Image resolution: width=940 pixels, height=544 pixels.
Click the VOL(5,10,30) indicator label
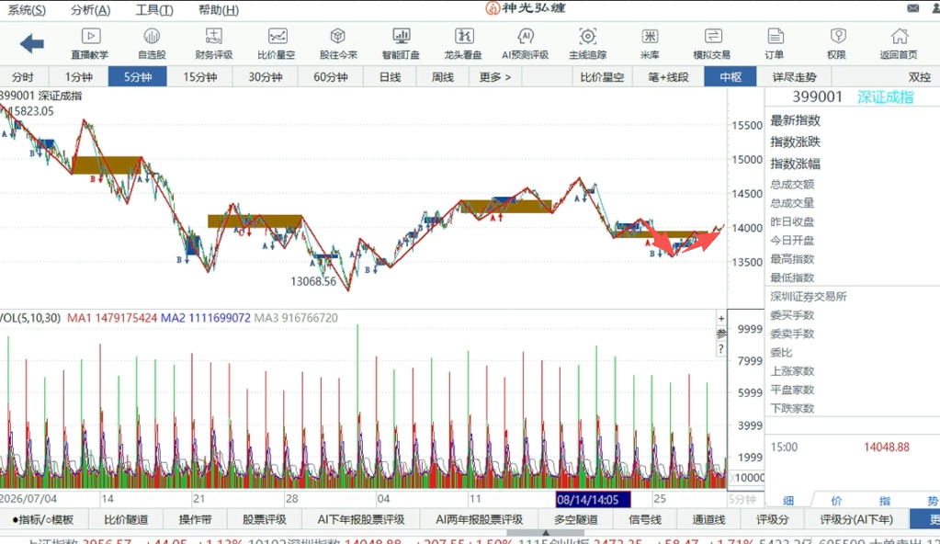[30, 318]
